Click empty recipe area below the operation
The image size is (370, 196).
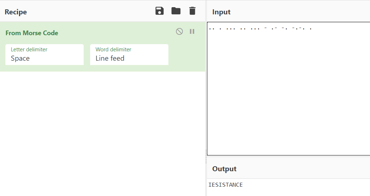click(102, 134)
